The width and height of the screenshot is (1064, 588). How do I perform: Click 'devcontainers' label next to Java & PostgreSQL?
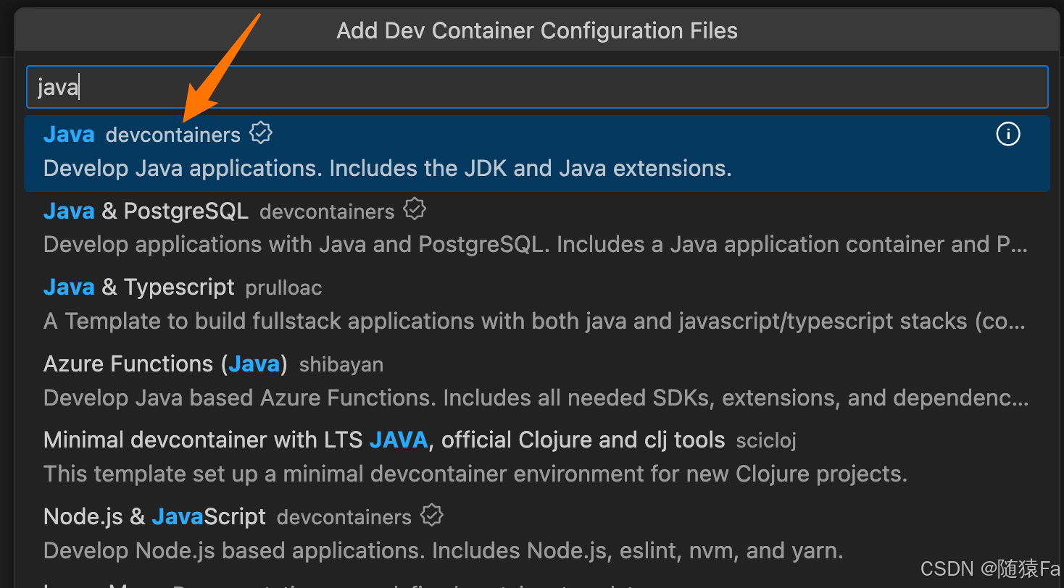tap(327, 211)
